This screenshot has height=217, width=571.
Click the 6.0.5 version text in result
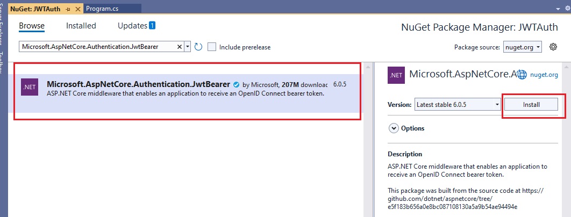pyautogui.click(x=339, y=84)
